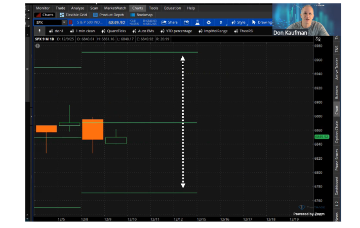Load the 1 min clean study set

[83, 31]
